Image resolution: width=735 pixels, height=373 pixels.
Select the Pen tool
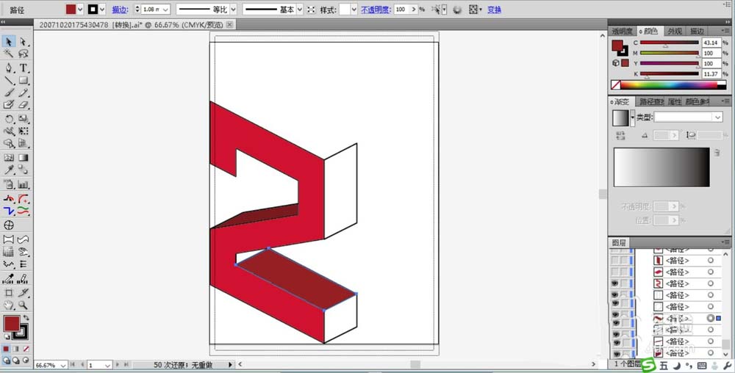8,68
